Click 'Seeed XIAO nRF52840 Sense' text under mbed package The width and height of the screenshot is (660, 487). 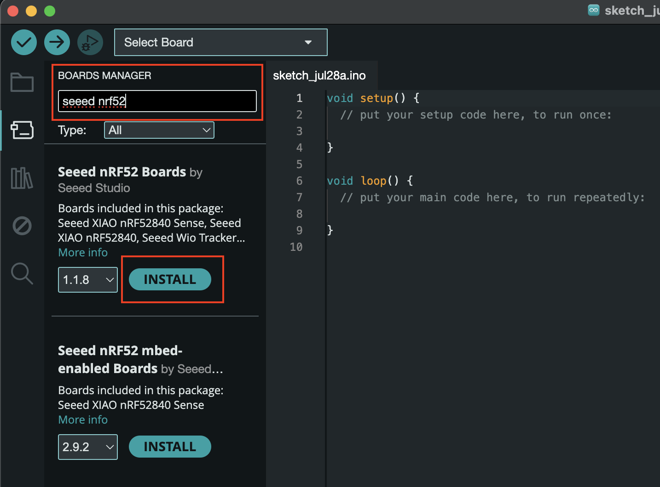coord(131,405)
